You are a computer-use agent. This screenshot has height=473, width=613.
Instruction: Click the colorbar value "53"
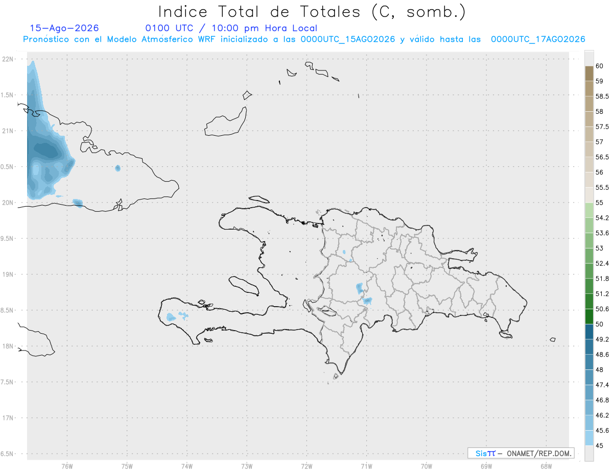(x=599, y=248)
